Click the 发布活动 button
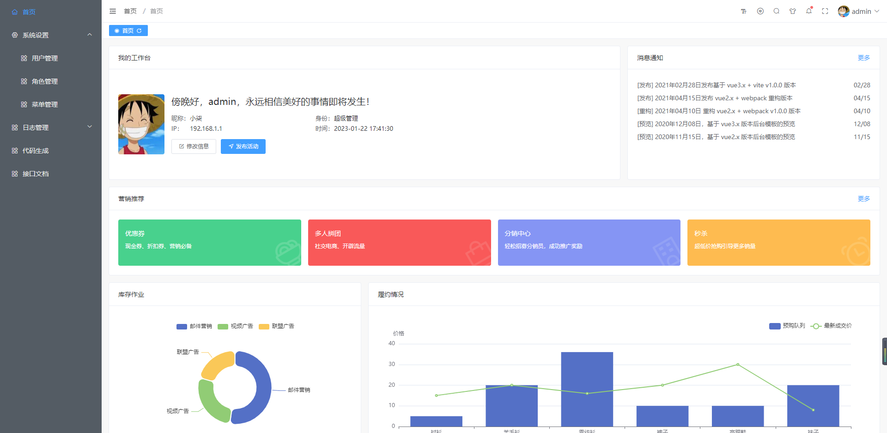The width and height of the screenshot is (887, 433). tap(243, 146)
